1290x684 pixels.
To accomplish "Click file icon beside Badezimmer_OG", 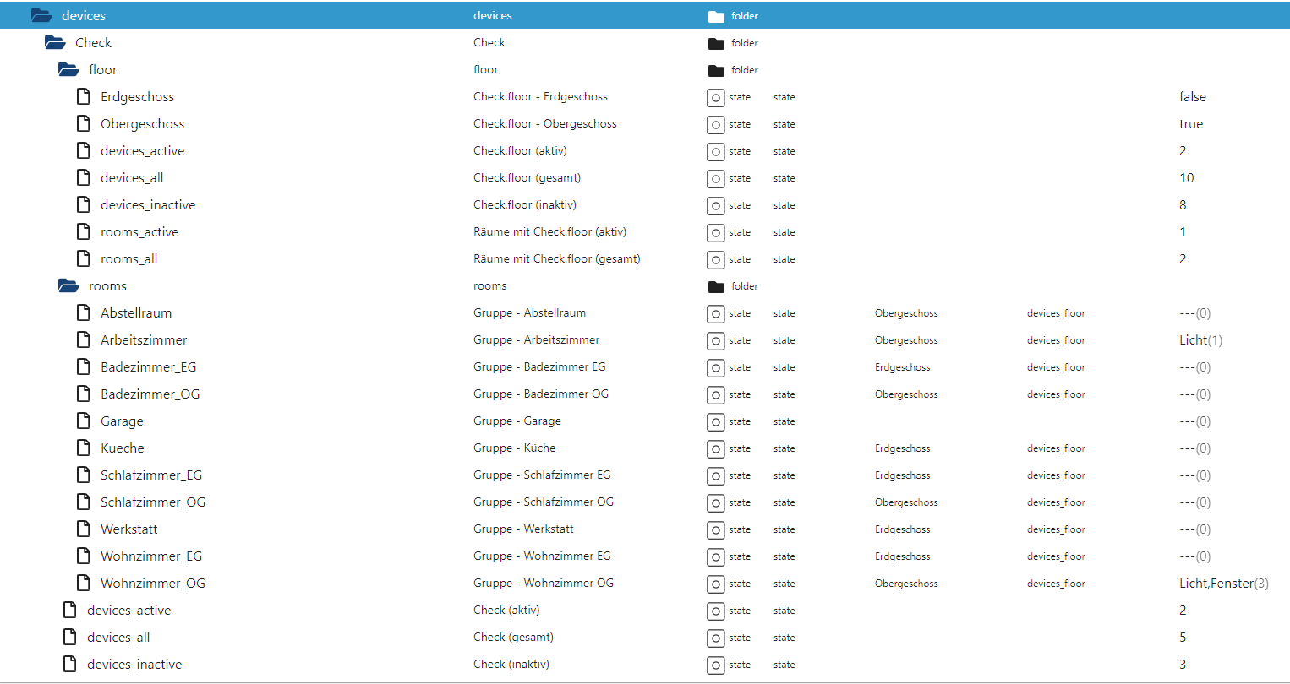I will (84, 394).
